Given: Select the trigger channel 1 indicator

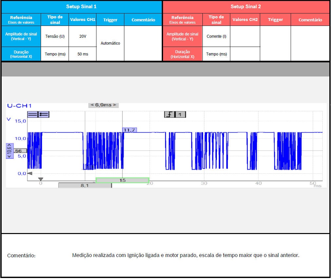Looking at the screenshot, I should [x=180, y=114].
